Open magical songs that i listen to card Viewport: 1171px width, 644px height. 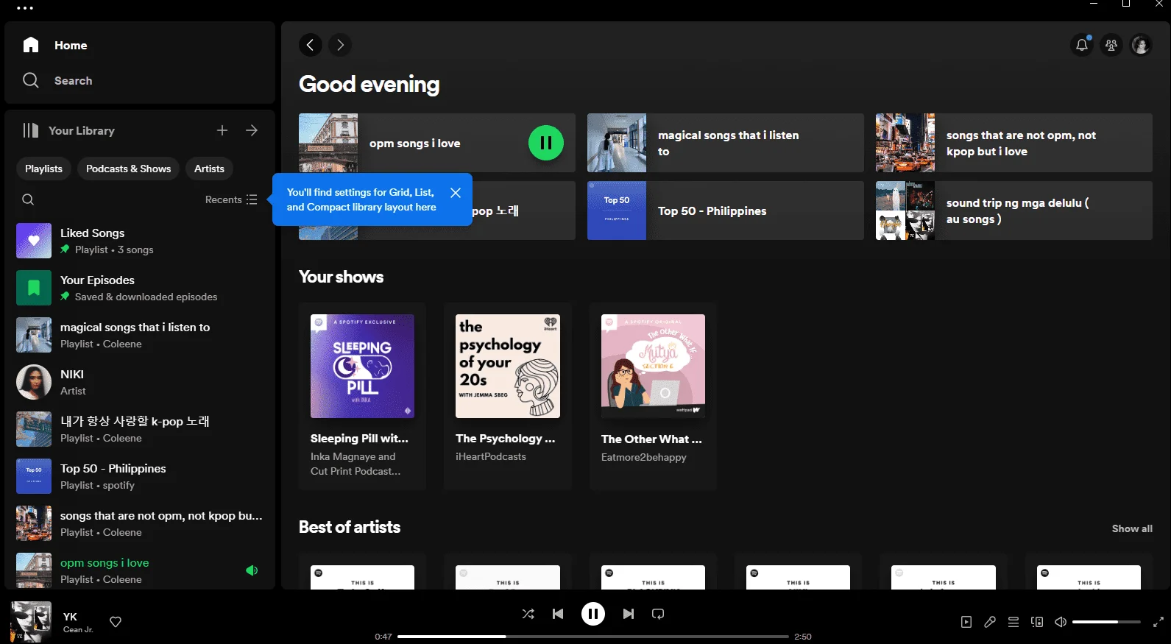[726, 143]
